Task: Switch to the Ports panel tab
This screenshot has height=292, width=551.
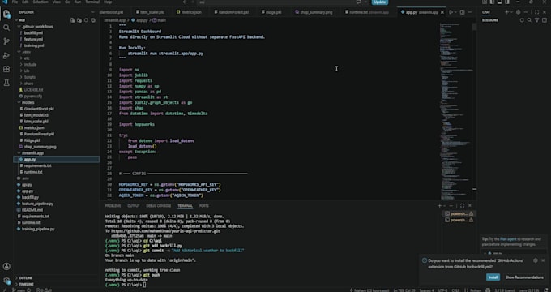Action: [204, 206]
